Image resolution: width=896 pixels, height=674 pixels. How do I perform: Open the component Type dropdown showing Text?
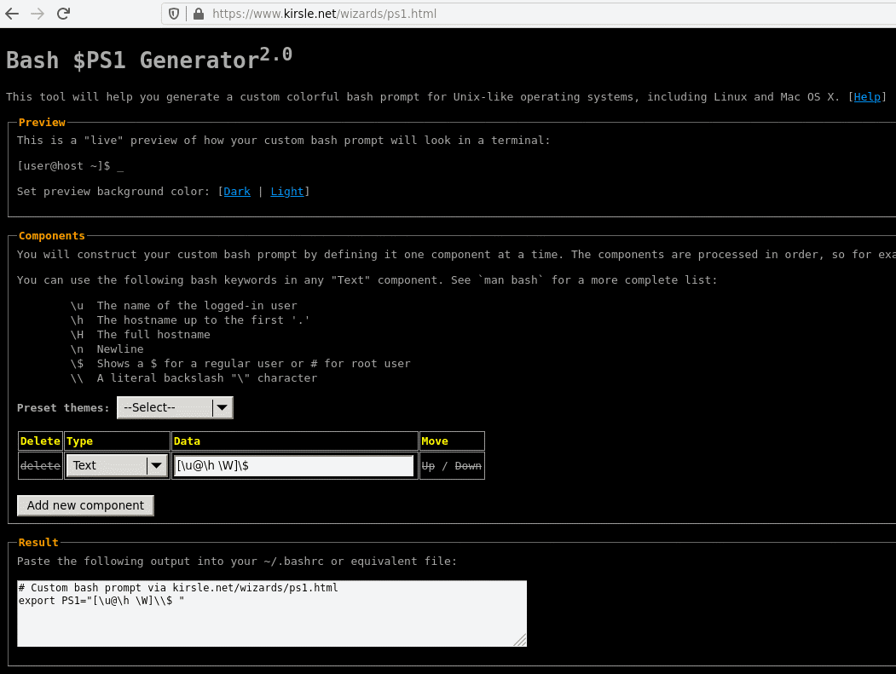(x=117, y=465)
